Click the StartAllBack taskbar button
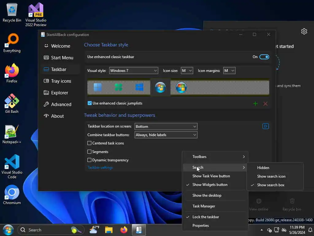This screenshot has width=314, height=236. click(139, 230)
